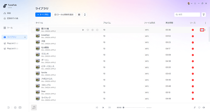Collapse sidebar with bottom-left icon
The width and height of the screenshot is (210, 112).
(8, 108)
